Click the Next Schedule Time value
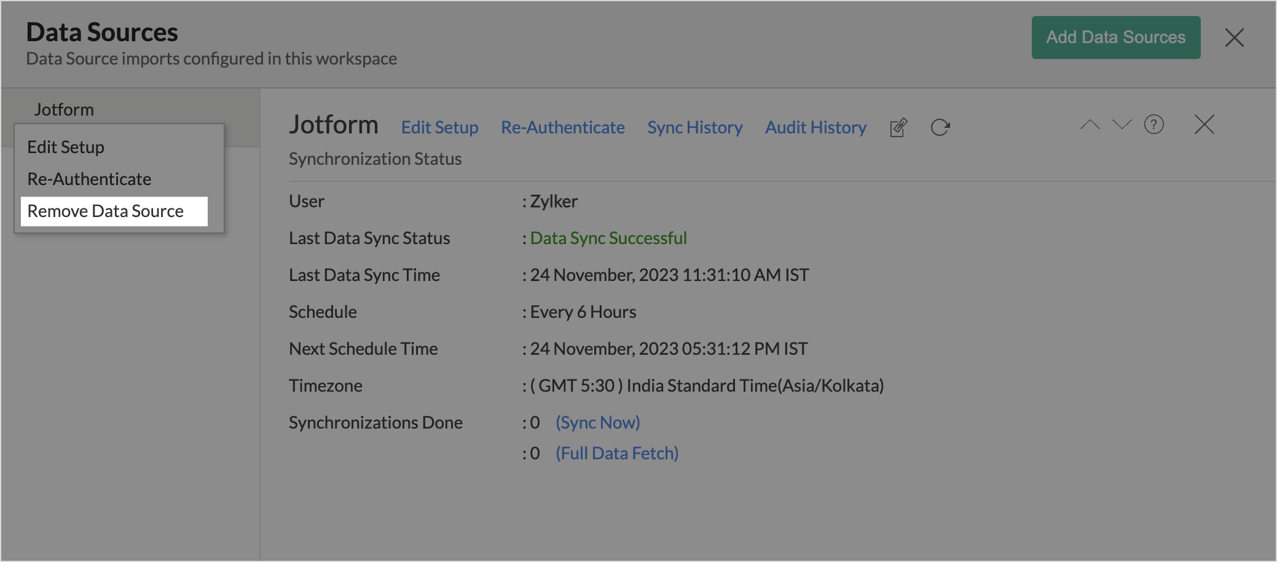Image resolution: width=1277 pixels, height=562 pixels. (669, 349)
